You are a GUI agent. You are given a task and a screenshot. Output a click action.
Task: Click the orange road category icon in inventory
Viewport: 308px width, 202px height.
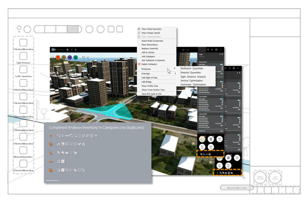[x=51, y=136]
